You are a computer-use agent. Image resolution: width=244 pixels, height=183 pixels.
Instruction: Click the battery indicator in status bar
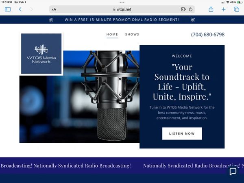click(240, 2)
